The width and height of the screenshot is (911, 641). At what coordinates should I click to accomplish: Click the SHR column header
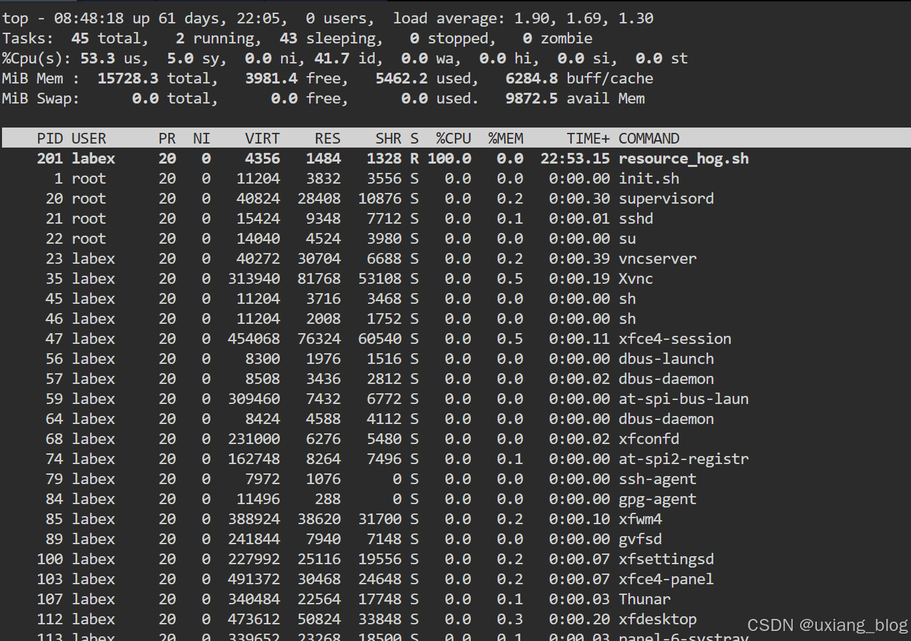pyautogui.click(x=389, y=139)
